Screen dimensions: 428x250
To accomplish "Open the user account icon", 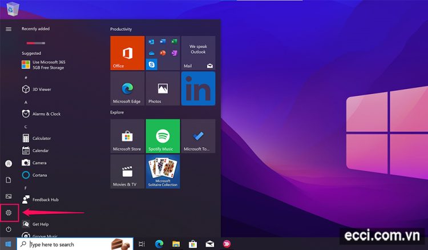I will [x=9, y=163].
